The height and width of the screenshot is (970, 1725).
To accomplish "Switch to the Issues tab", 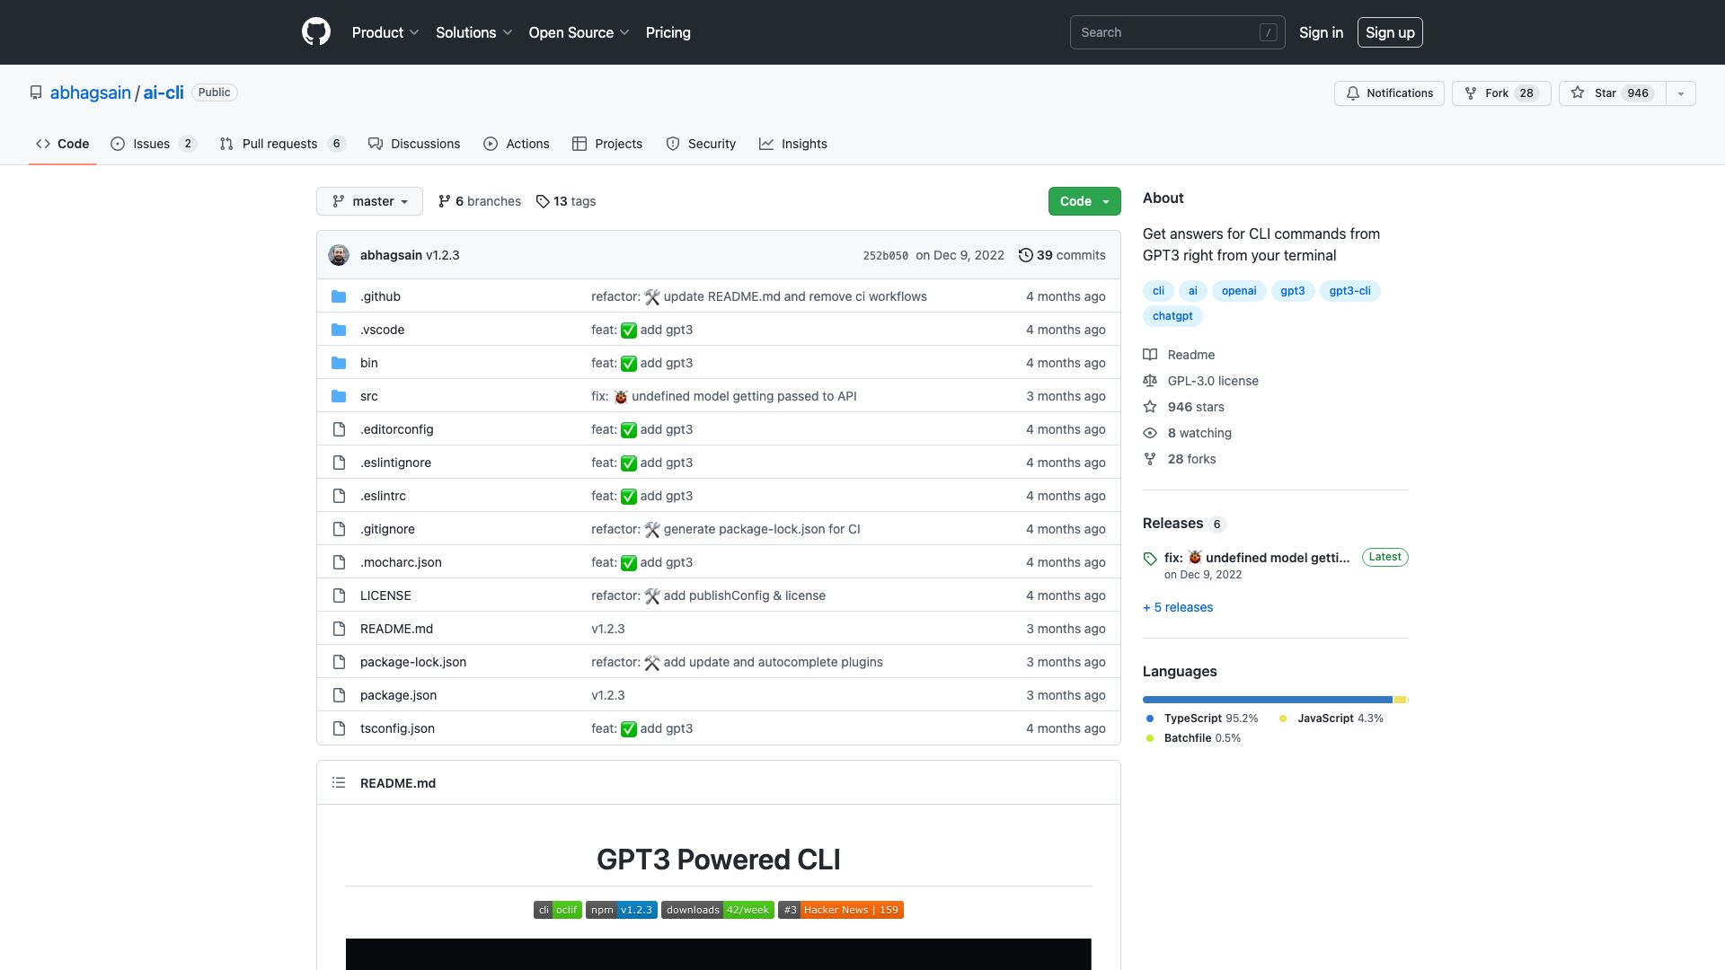I will 154,144.
